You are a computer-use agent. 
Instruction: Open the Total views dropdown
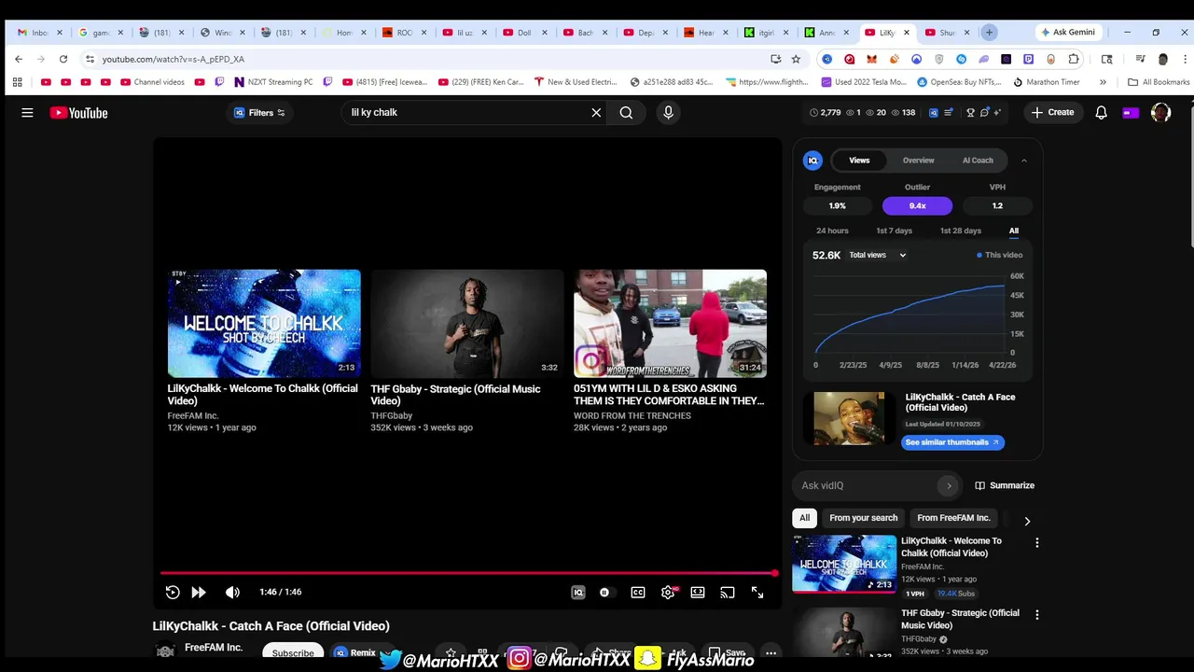(877, 255)
